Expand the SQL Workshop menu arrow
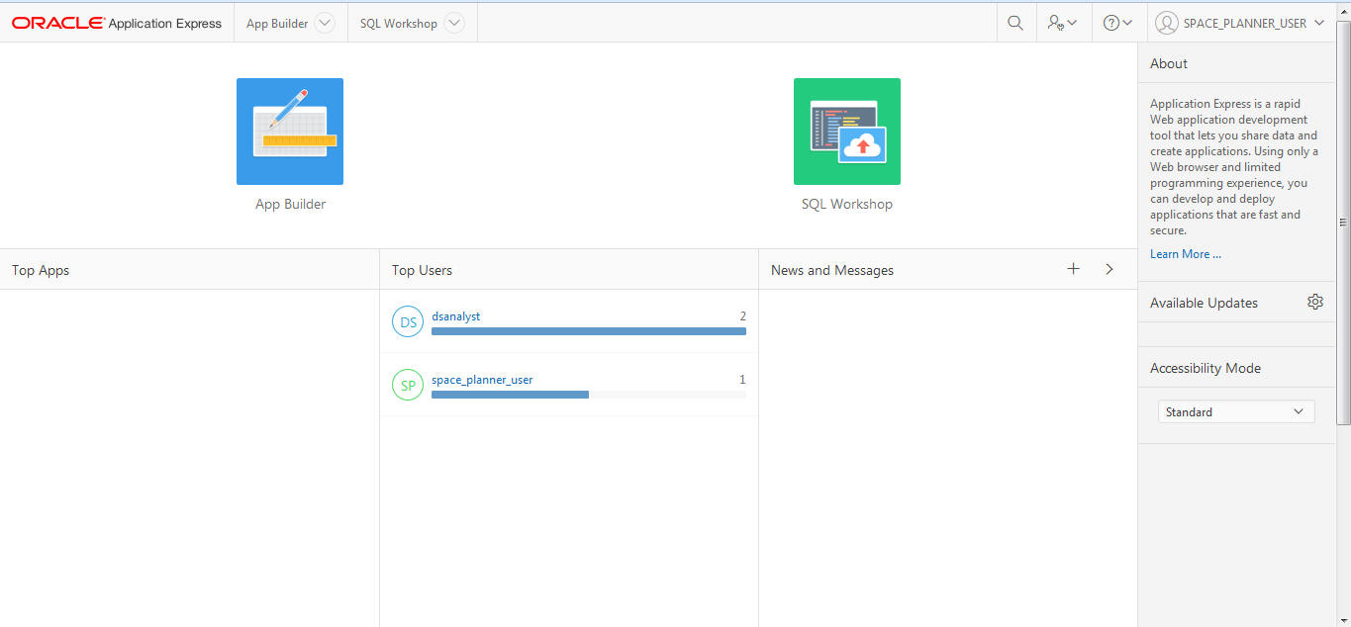 (454, 23)
